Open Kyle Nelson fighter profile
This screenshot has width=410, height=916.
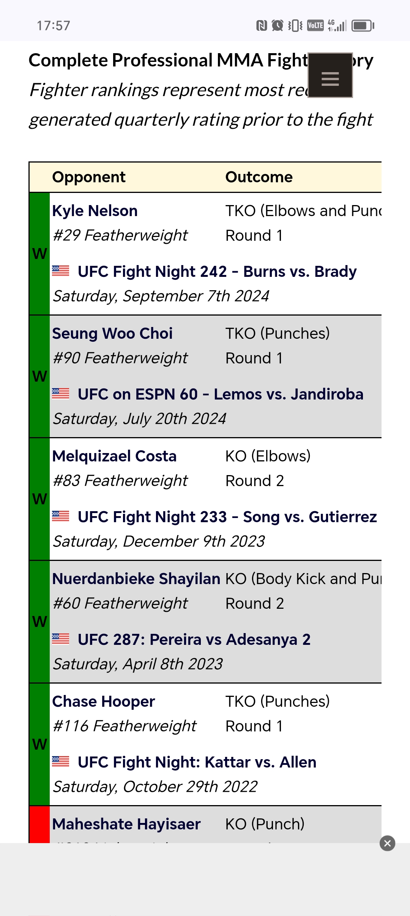pos(95,211)
